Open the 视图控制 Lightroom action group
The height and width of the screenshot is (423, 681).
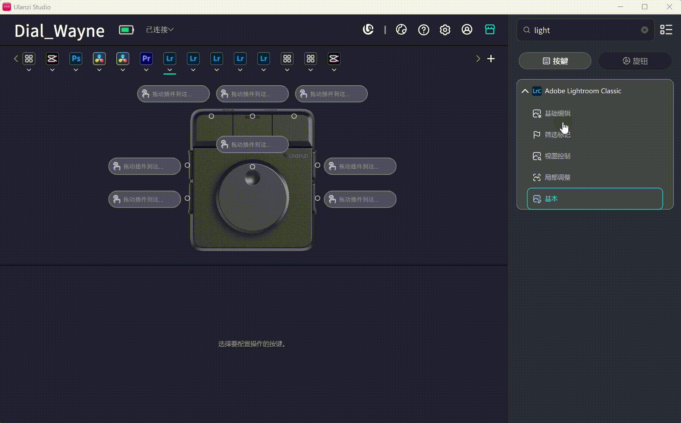click(557, 156)
